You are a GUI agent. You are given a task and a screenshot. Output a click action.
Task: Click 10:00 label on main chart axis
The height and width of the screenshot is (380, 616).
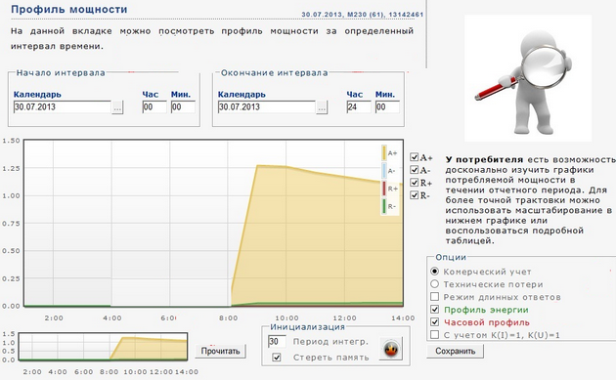point(286,318)
